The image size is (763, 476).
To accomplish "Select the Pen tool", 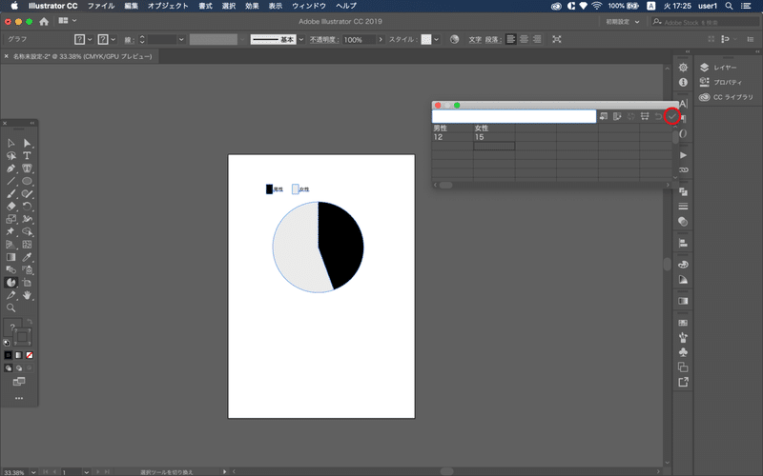I will pyautogui.click(x=10, y=169).
